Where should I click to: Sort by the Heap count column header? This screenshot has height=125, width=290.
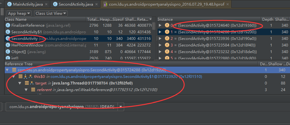point(106,19)
